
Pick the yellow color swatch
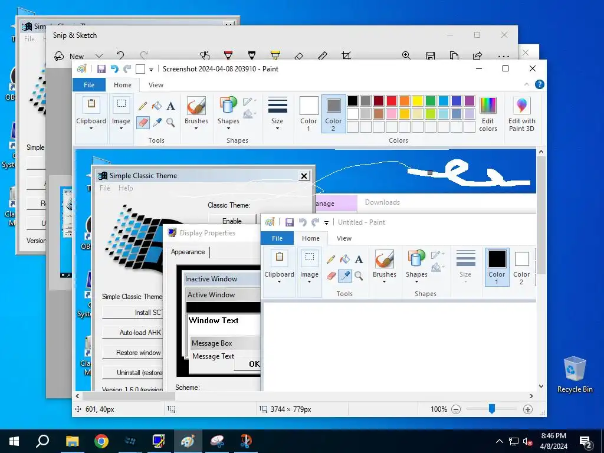coord(417,101)
